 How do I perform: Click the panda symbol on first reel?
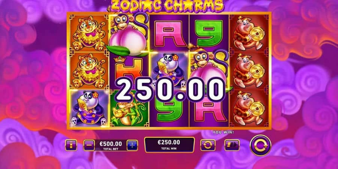tap(89, 108)
